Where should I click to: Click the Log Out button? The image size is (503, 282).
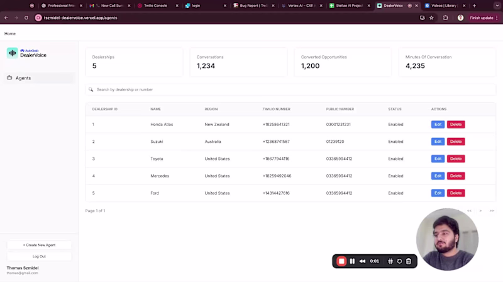pos(39,256)
